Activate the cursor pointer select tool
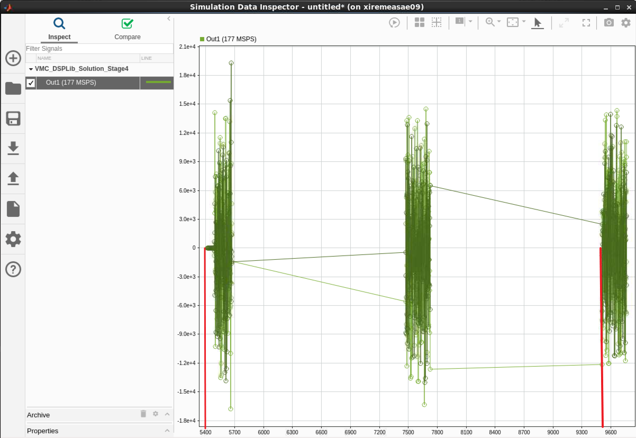The width and height of the screenshot is (636, 438). coord(538,22)
